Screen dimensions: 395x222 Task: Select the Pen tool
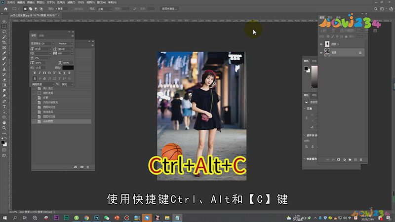4,101
